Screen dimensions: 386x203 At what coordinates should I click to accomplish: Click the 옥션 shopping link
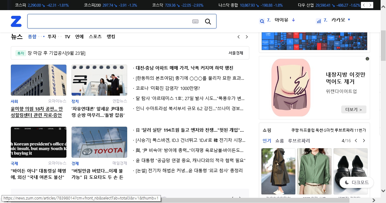(x=319, y=130)
